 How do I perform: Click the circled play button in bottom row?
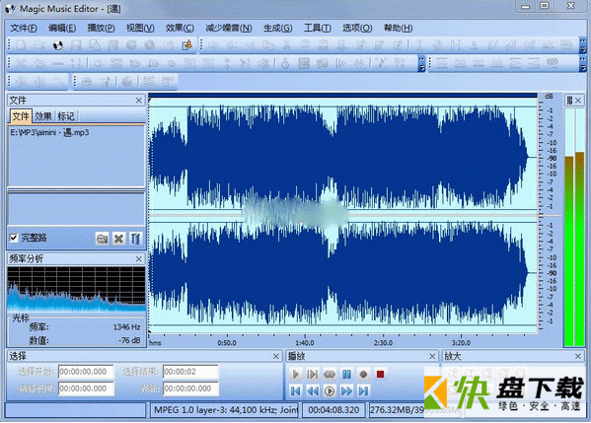point(330,391)
